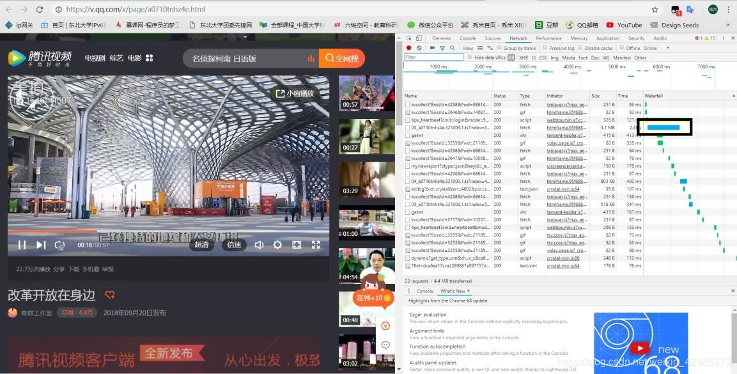Click the 手机看 link
The width and height of the screenshot is (737, 374).
pos(91,269)
